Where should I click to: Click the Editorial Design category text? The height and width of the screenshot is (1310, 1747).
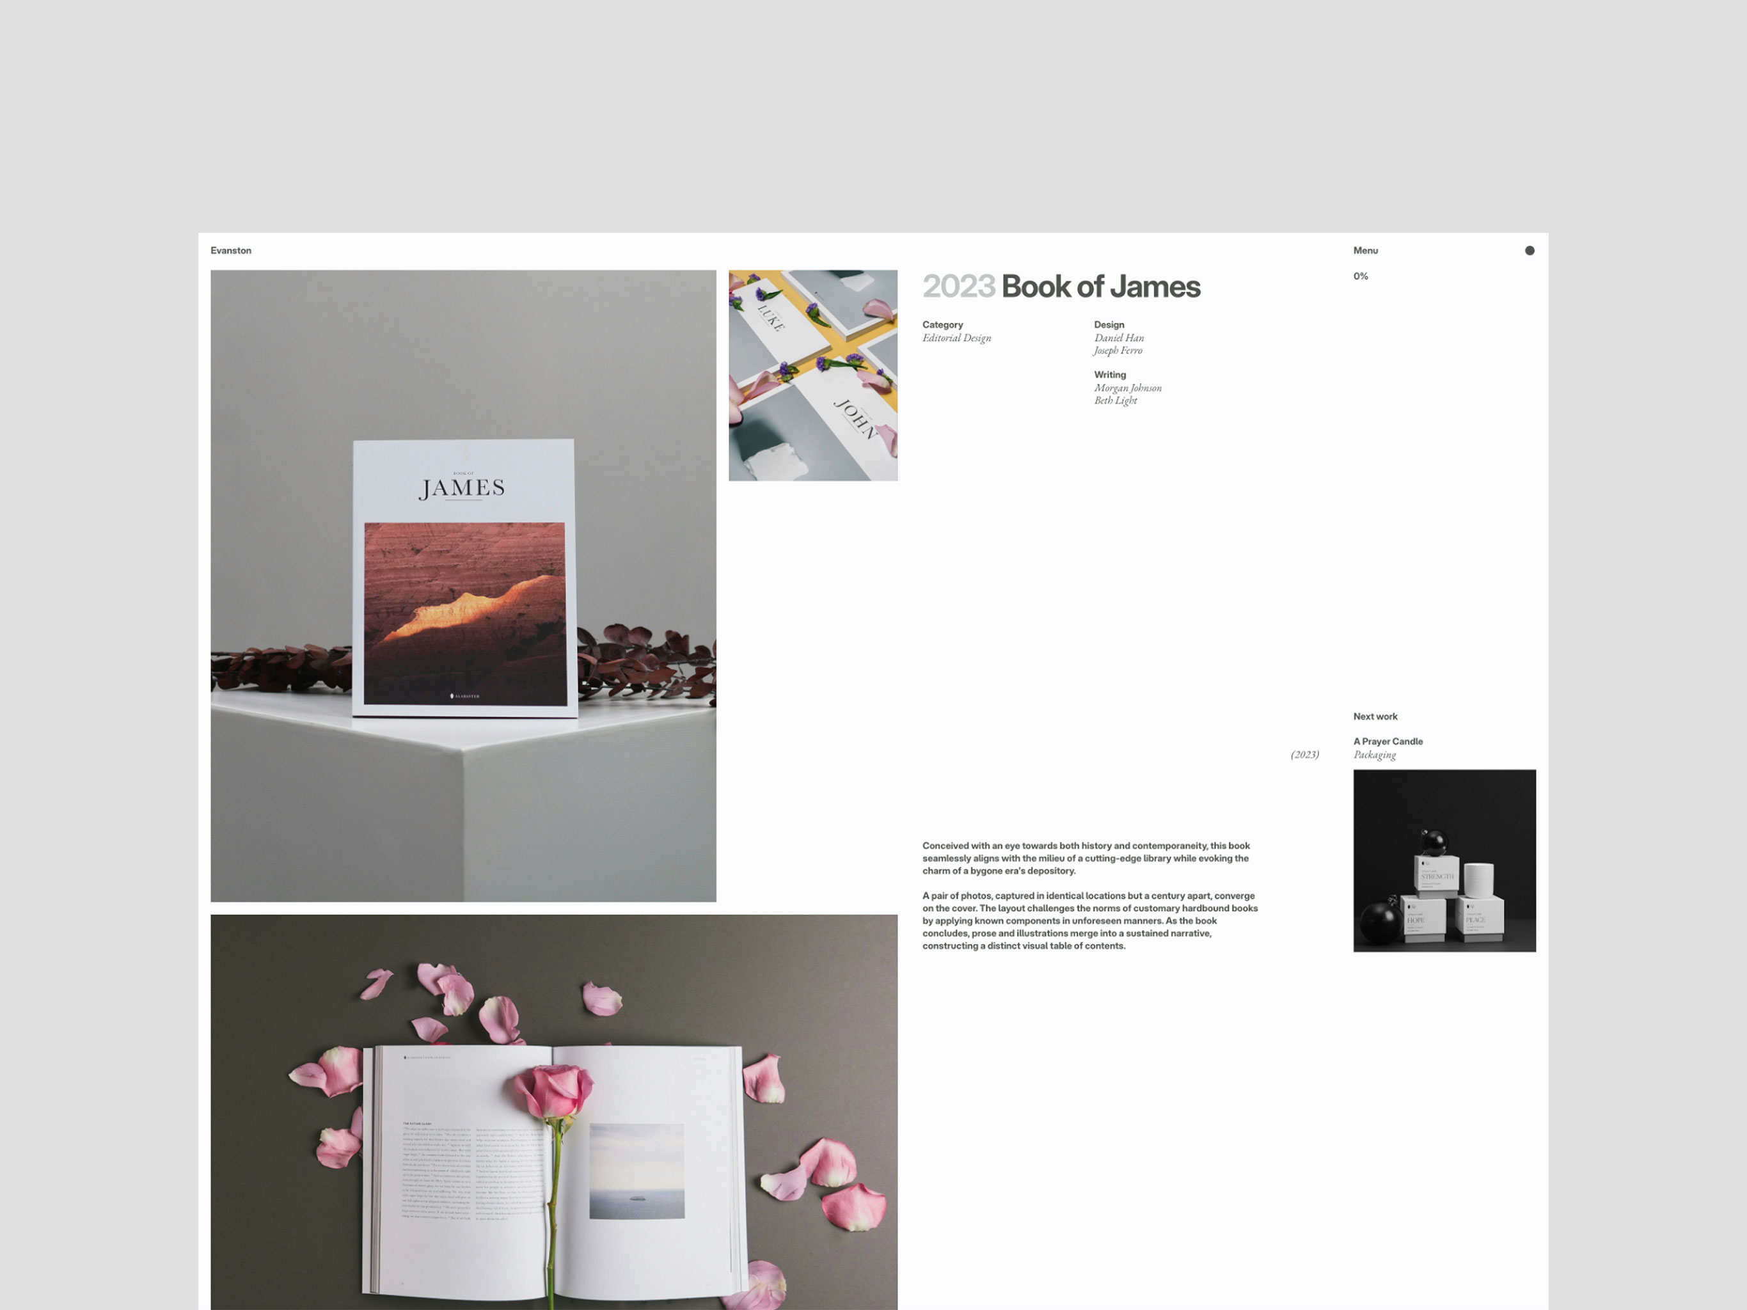956,338
